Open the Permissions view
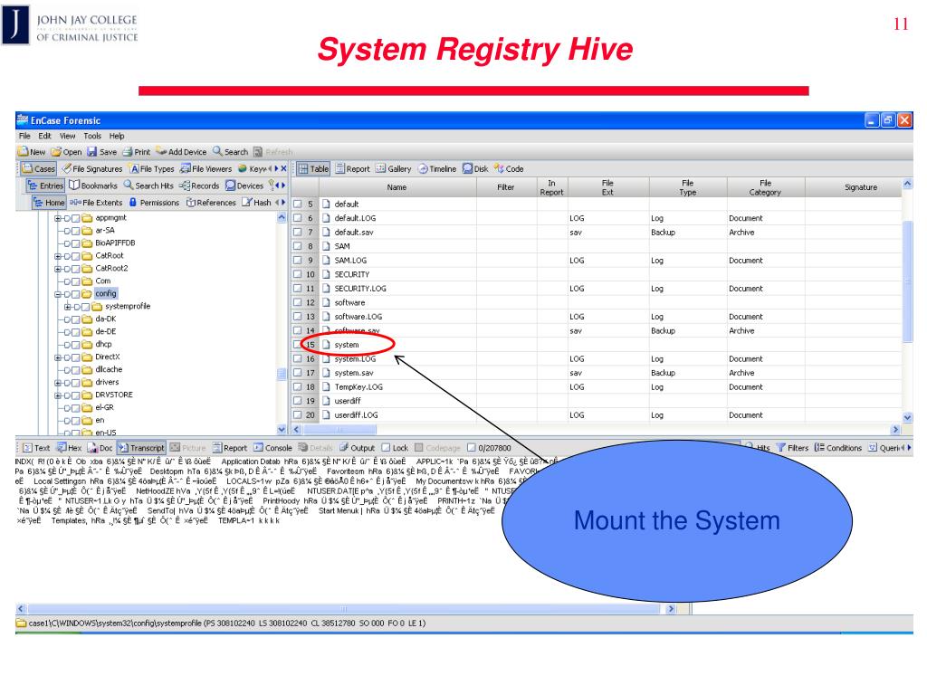This screenshot has height=695, width=927. click(154, 202)
